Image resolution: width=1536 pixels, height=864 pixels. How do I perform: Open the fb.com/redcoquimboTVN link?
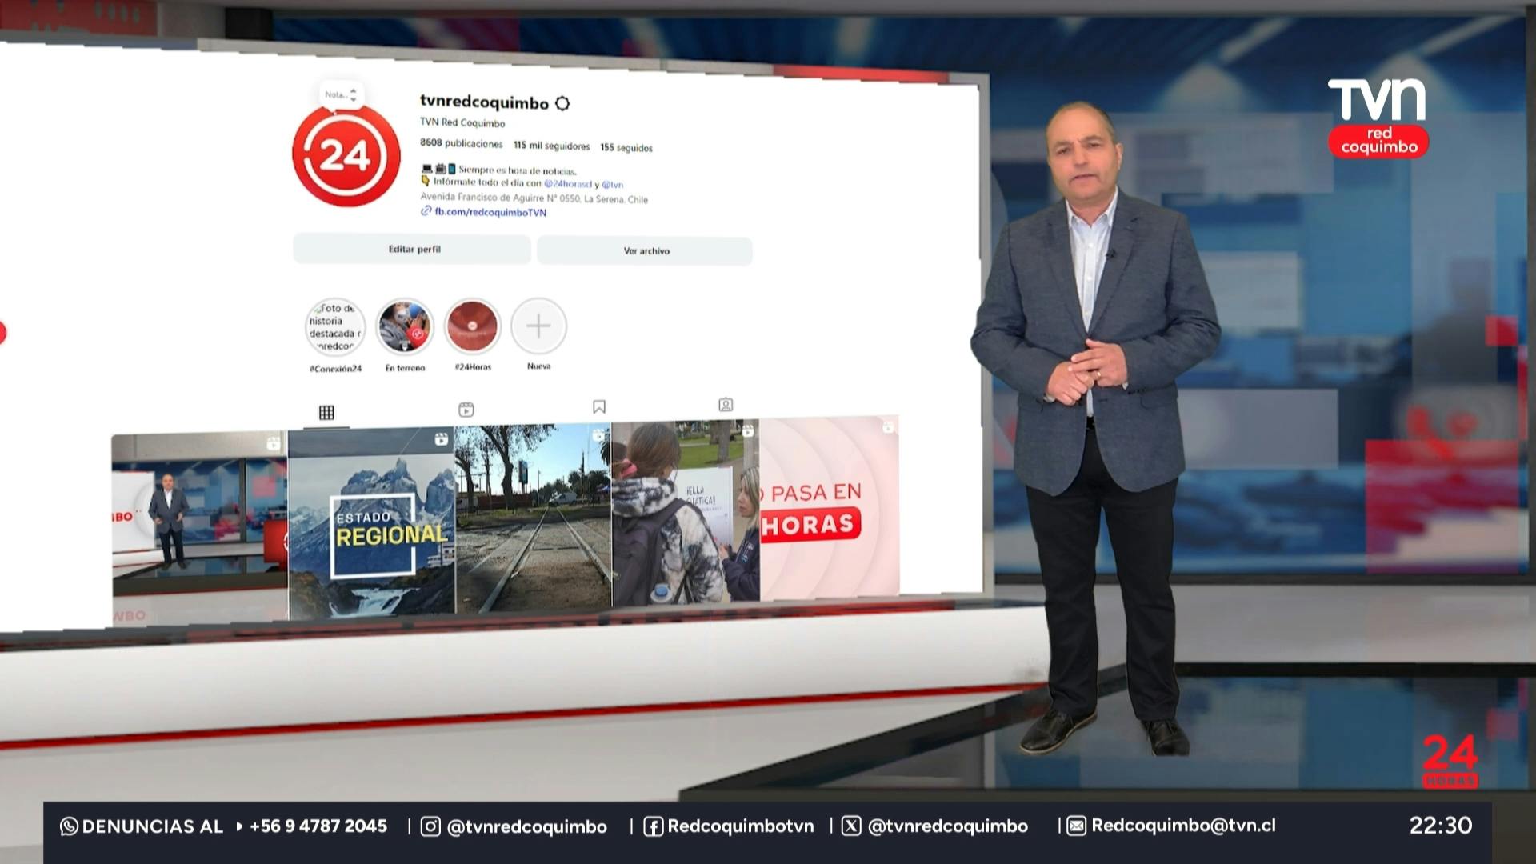coord(490,212)
